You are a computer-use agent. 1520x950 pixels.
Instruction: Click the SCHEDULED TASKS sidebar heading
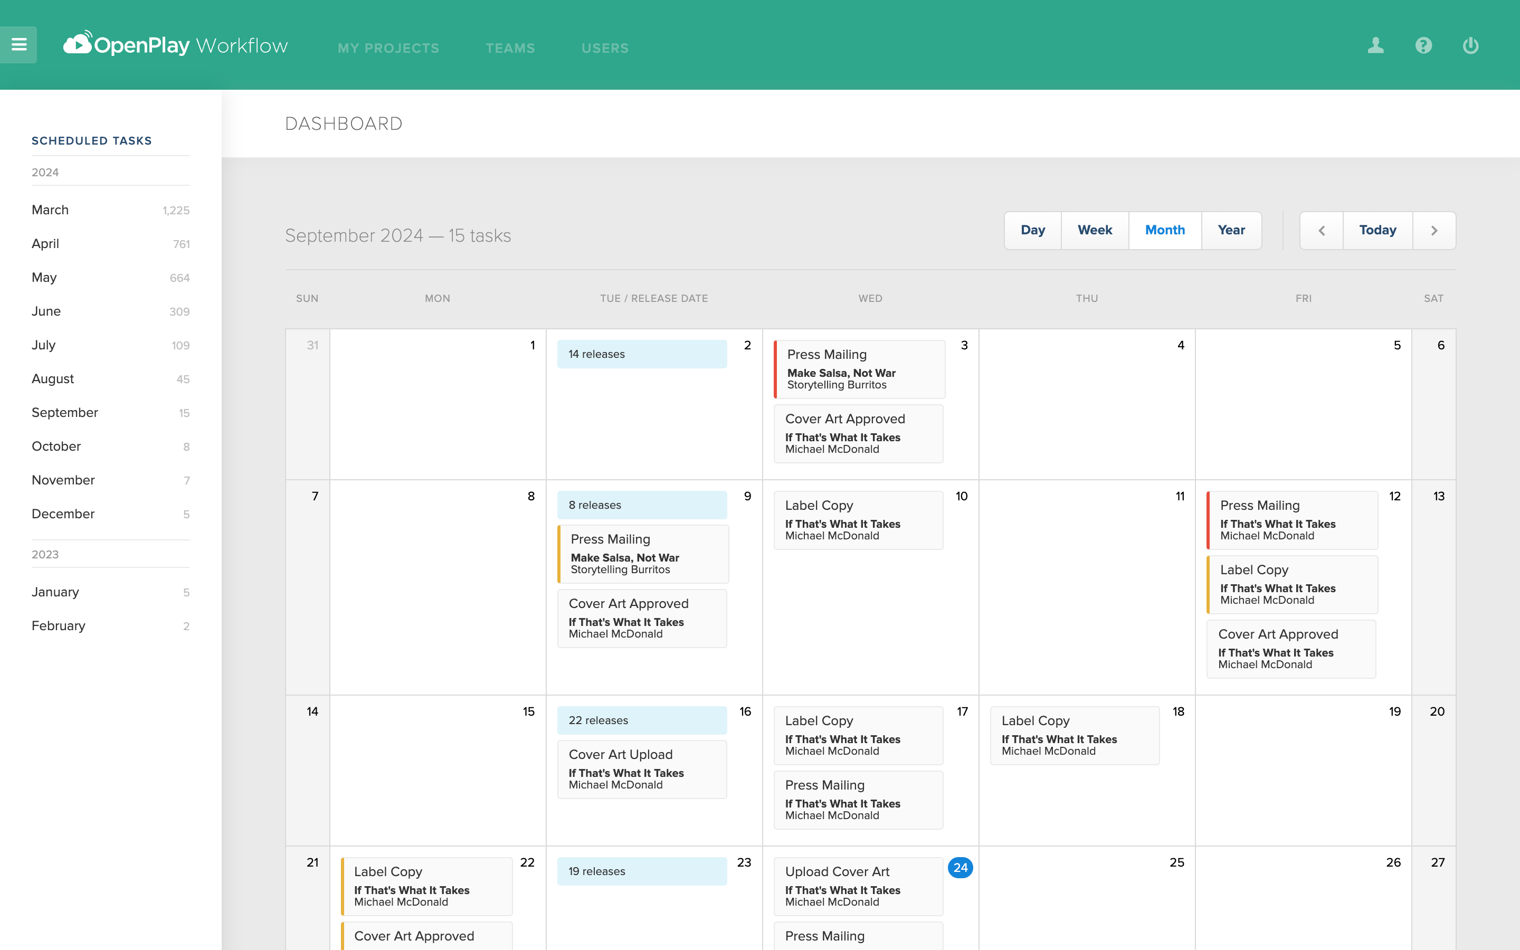pos(92,141)
